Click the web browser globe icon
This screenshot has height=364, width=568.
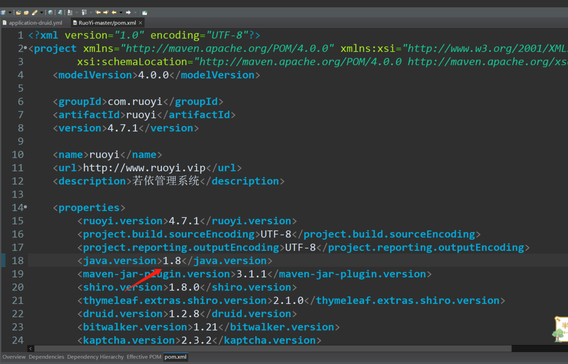click(x=50, y=13)
